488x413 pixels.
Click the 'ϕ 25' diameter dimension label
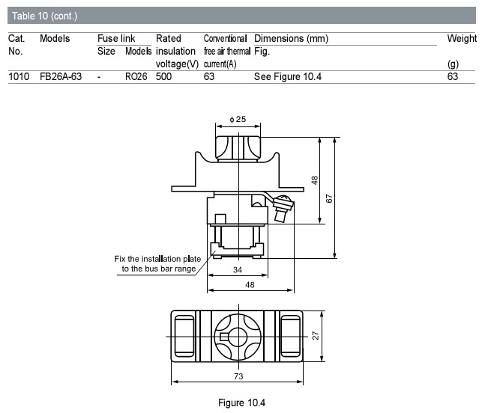238,119
